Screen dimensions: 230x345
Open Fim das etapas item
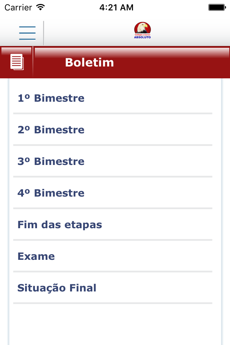[113, 225]
